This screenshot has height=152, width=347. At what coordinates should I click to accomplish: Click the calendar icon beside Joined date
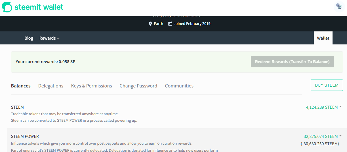pyautogui.click(x=170, y=24)
